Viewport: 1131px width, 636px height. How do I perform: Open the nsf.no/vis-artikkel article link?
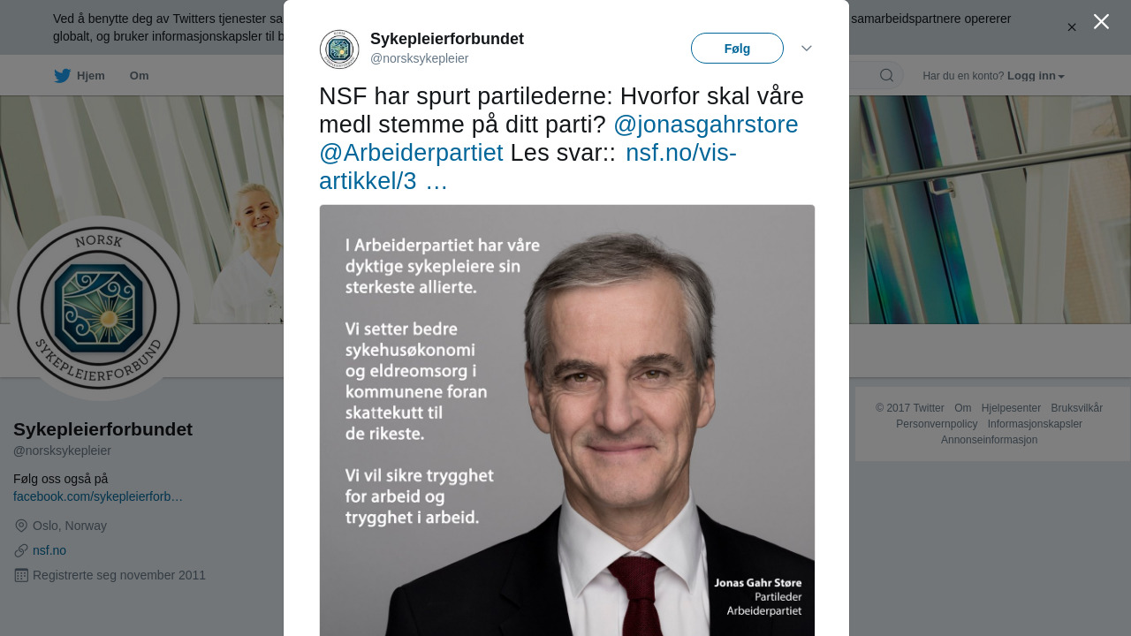528,167
